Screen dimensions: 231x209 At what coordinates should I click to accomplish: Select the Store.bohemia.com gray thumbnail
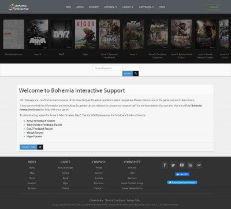[x=14, y=34]
